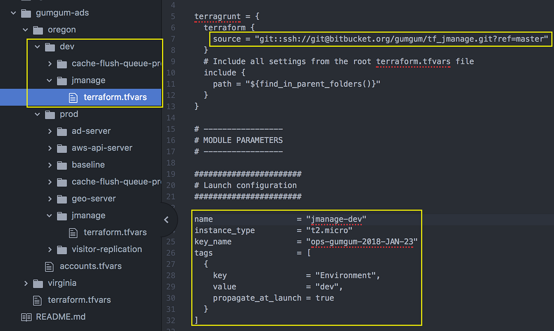Click the gumgum-ads folder icon
Viewport: 554px width, 331px height.
click(x=26, y=12)
